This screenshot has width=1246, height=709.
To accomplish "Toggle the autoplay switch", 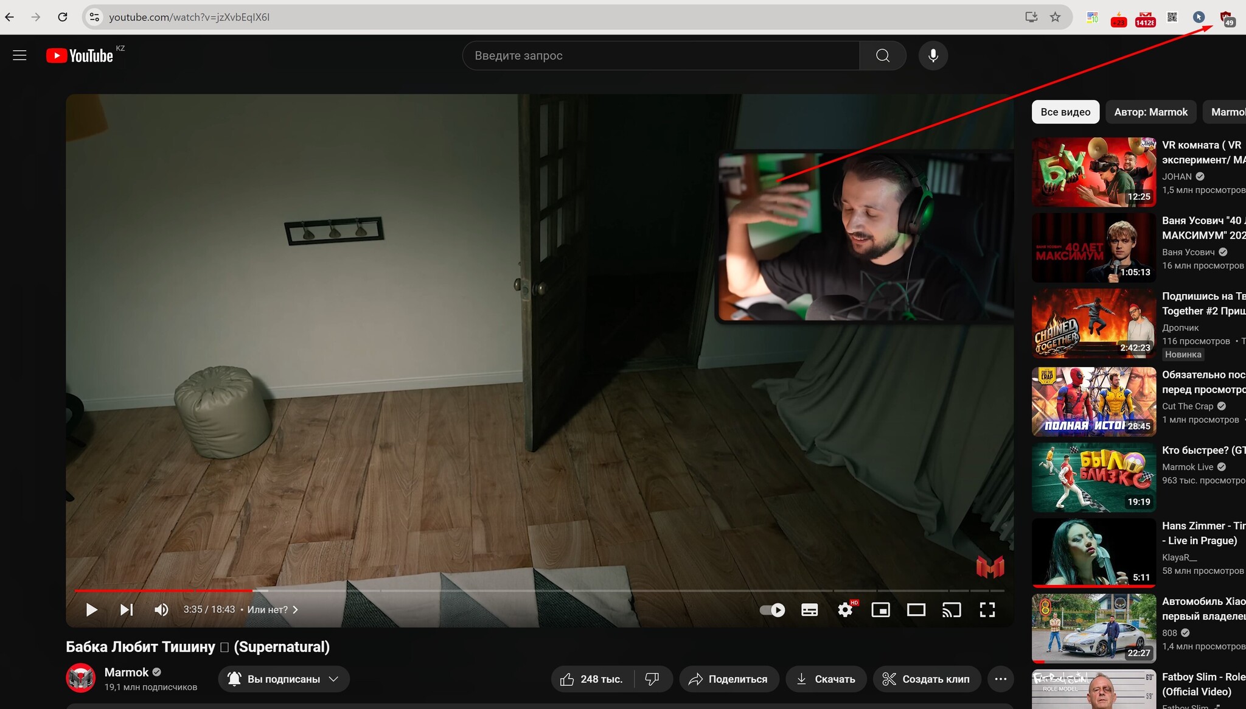I will tap(772, 610).
